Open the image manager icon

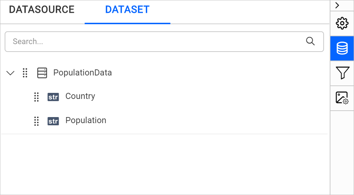coord(342,98)
